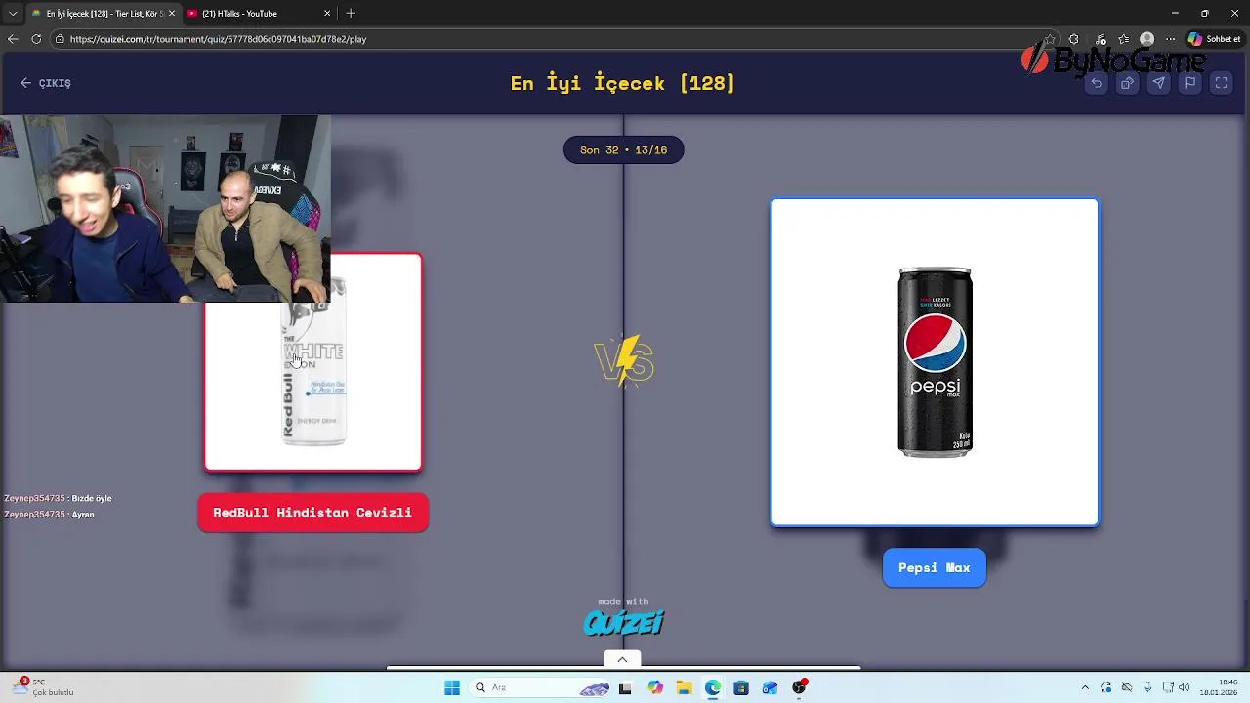The image size is (1250, 703).
Task: Open browser extensions puzzle icon
Action: point(1074,39)
